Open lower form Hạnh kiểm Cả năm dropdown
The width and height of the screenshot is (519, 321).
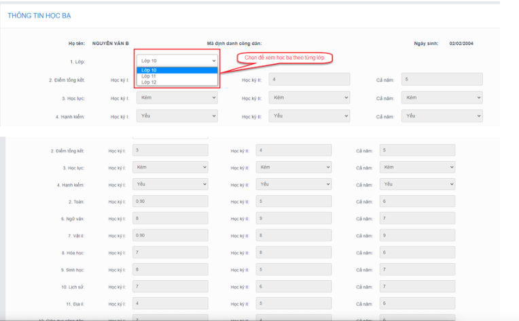click(x=417, y=184)
